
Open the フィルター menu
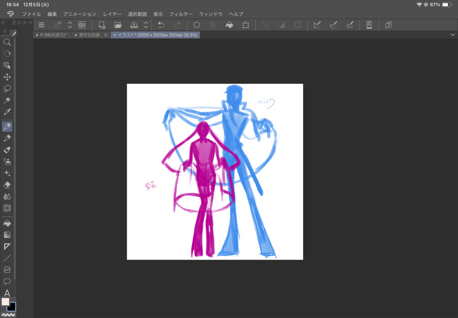click(x=181, y=14)
